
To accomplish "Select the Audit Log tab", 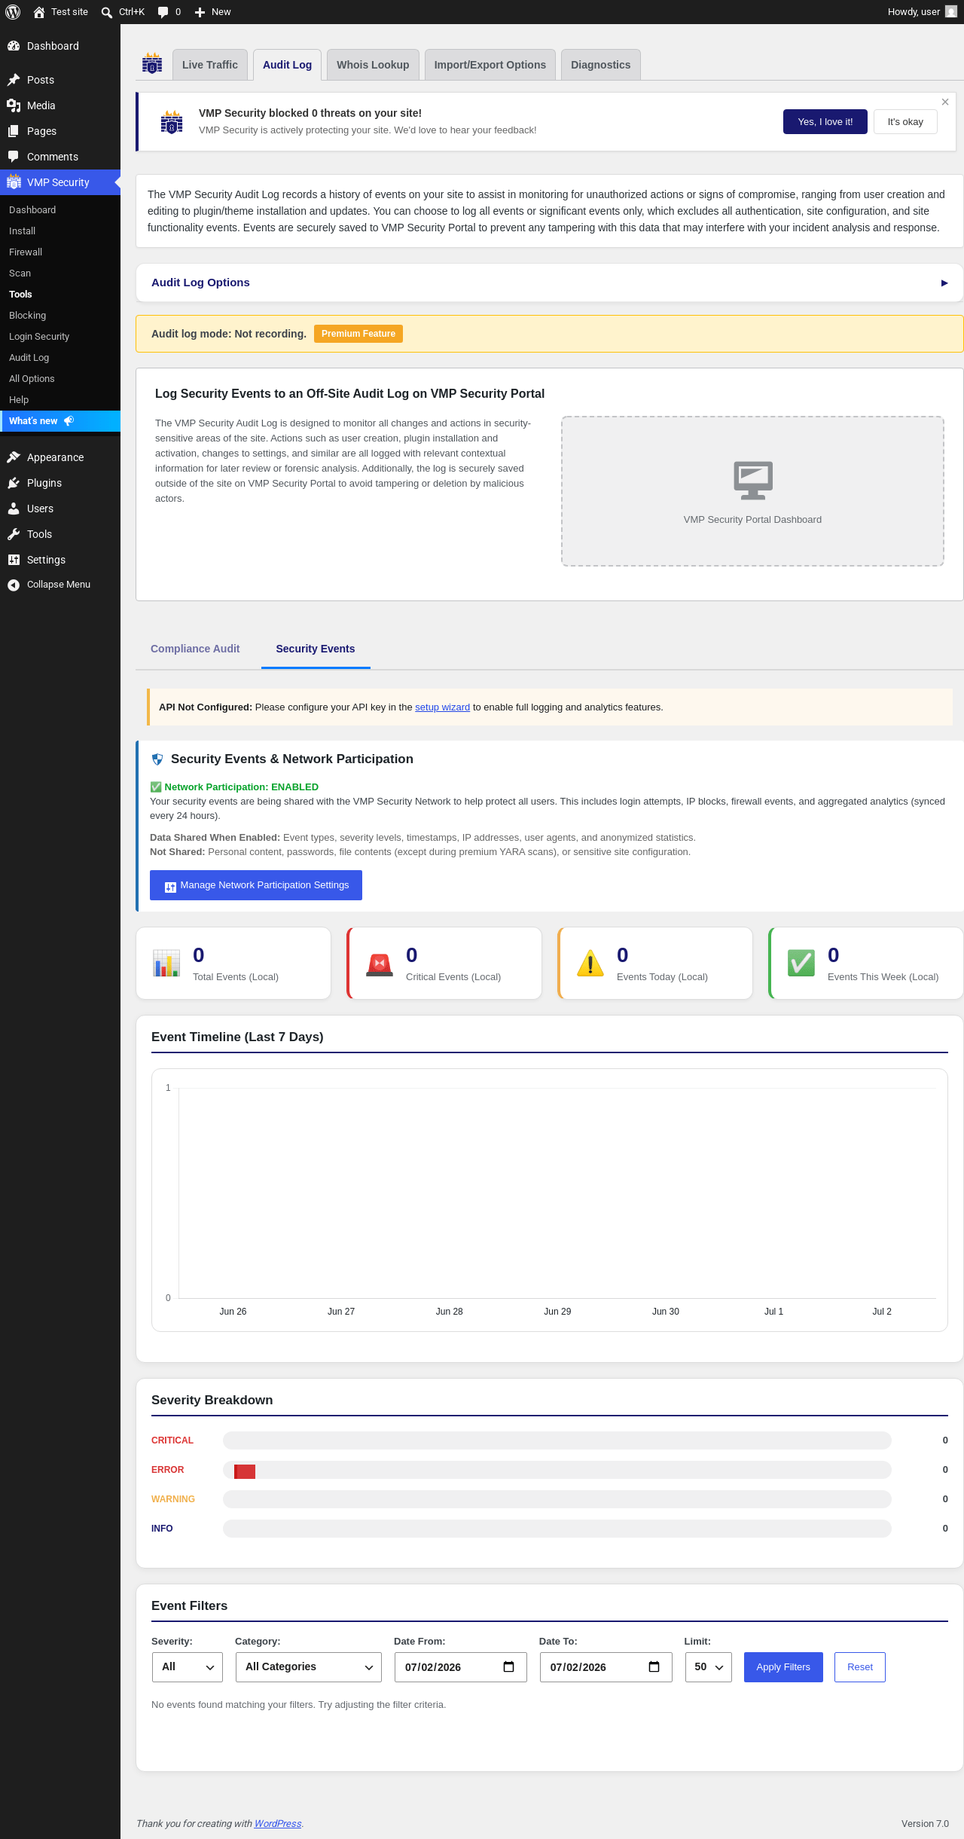I will pyautogui.click(x=288, y=65).
